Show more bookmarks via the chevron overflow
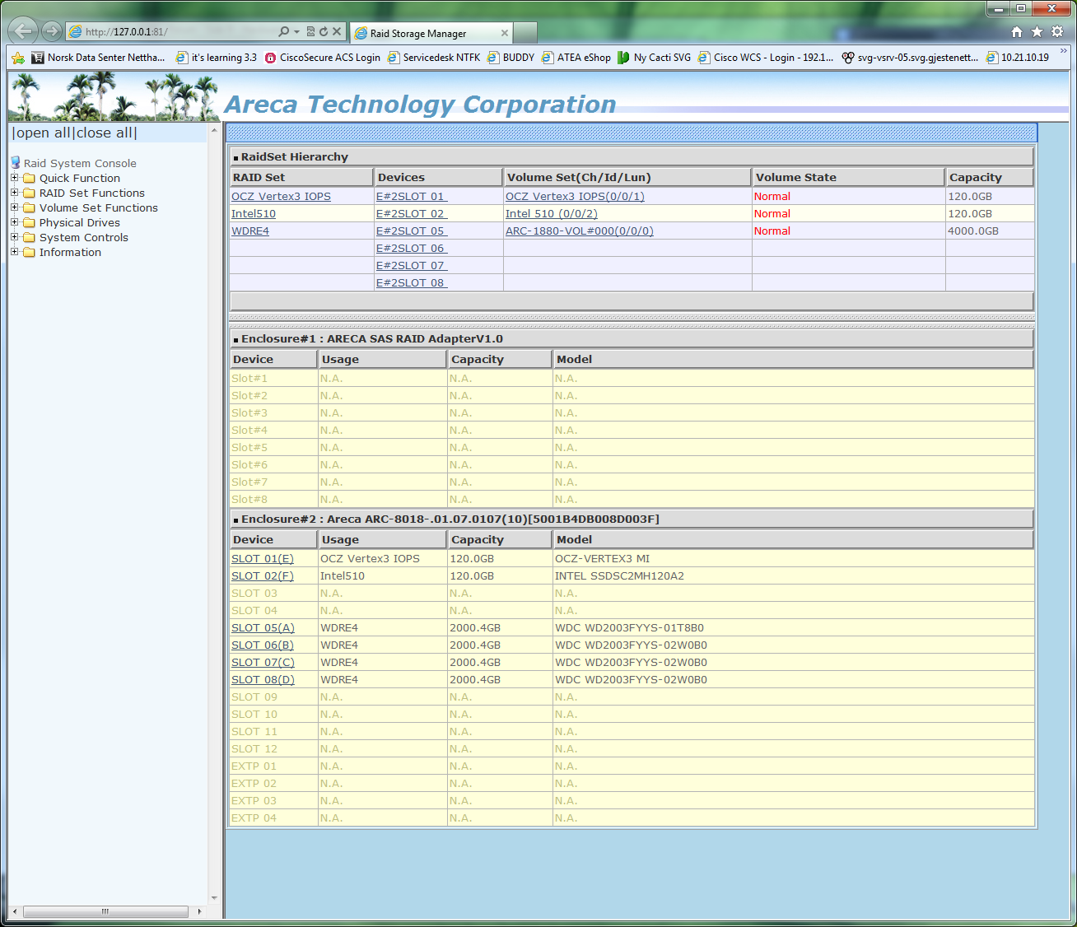Image resolution: width=1077 pixels, height=927 pixels. [1063, 51]
